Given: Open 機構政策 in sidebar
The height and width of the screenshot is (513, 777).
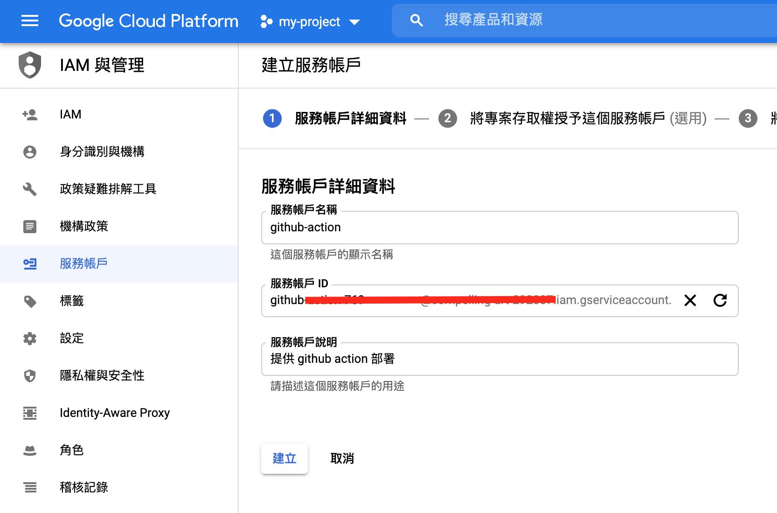Looking at the screenshot, I should coord(119,227).
